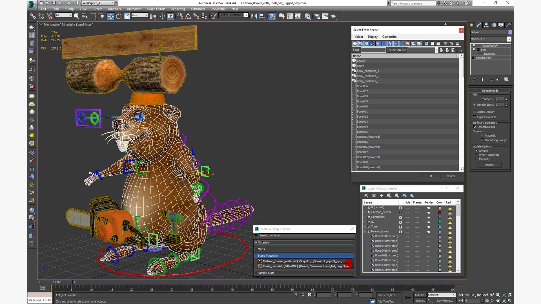The image size is (541, 304).
Task: Expand the Materials group in Material/Map Browser
Action: pos(256,242)
